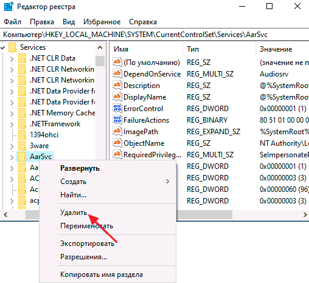Screen dimensions: 309x283
Task: Click the REG_EXPAND_SZ type cell
Action: [x=214, y=132]
